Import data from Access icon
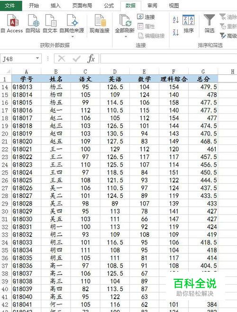 point(12,20)
